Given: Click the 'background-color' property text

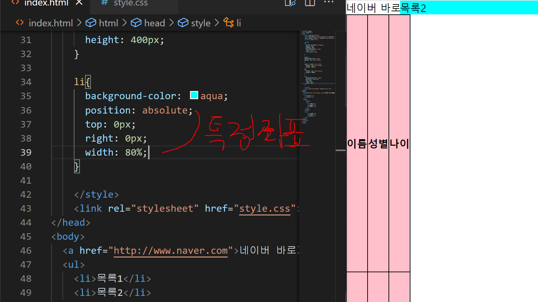Looking at the screenshot, I should click(130, 96).
